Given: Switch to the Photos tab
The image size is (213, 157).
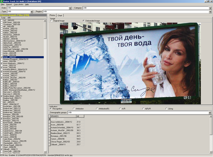Looking at the screenshot, I should pos(52,15).
